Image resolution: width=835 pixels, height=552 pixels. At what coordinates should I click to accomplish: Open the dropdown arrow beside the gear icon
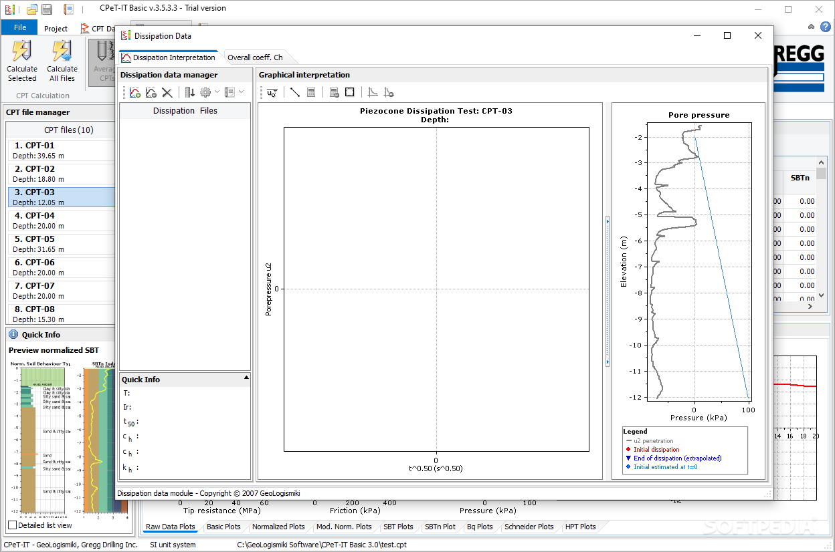coord(217,92)
